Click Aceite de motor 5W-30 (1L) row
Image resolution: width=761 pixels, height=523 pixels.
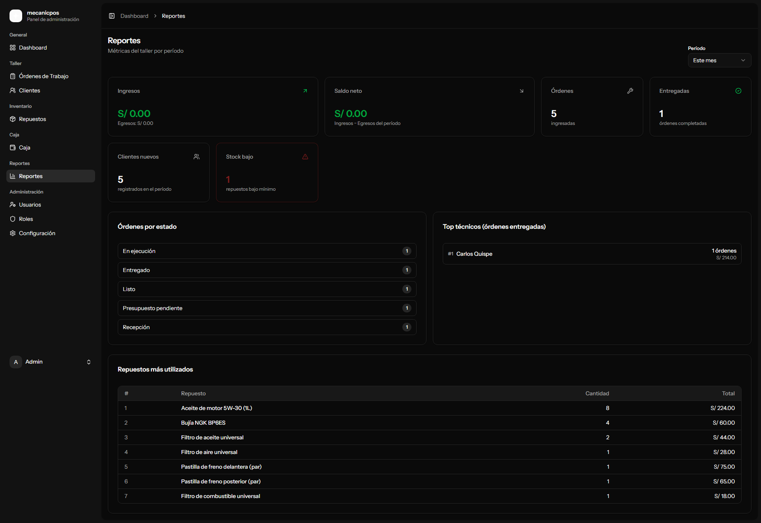point(429,408)
